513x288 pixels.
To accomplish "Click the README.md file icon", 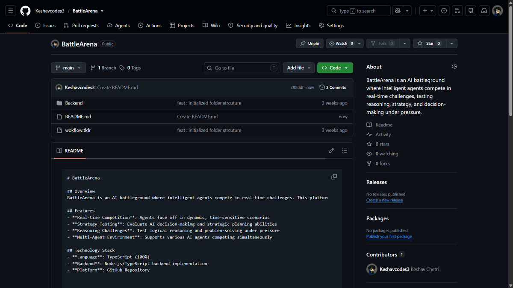I will pos(59,116).
